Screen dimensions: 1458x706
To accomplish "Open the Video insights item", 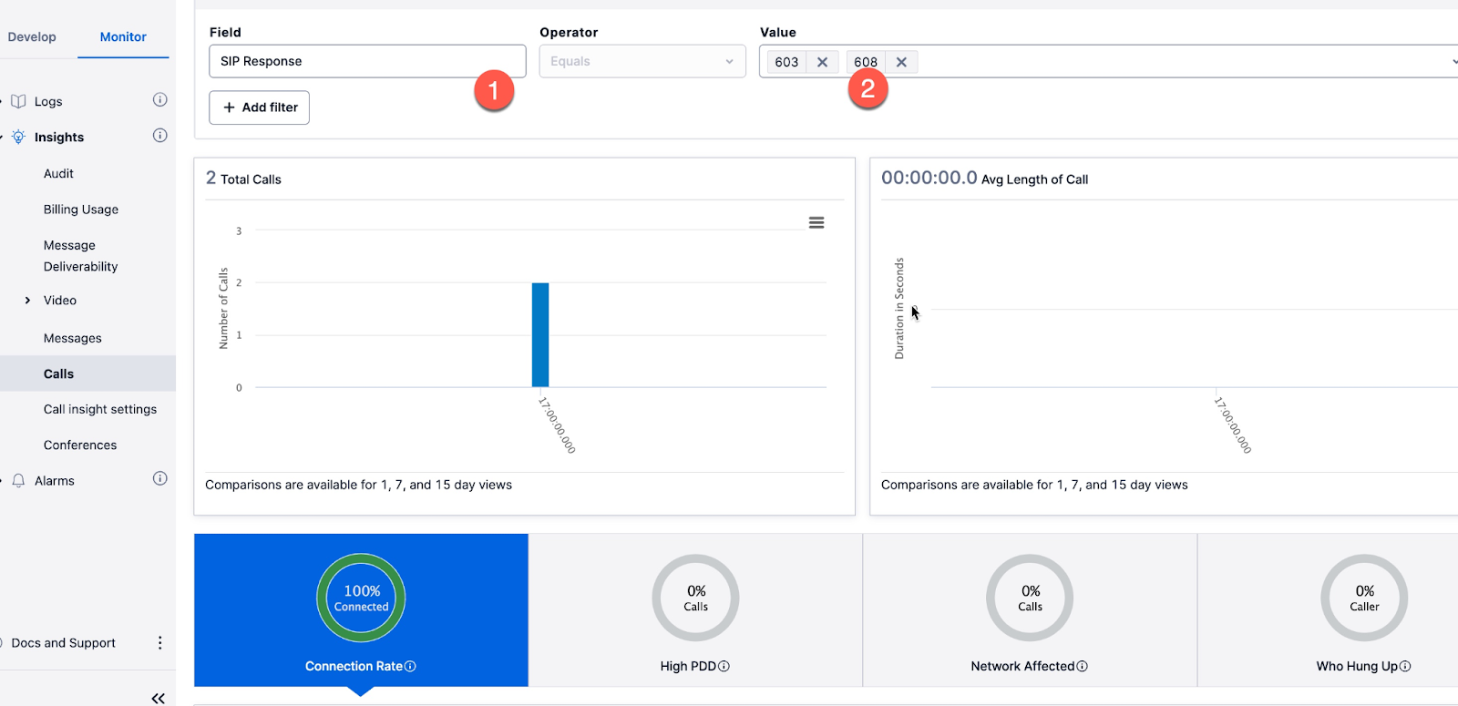I will click(60, 300).
